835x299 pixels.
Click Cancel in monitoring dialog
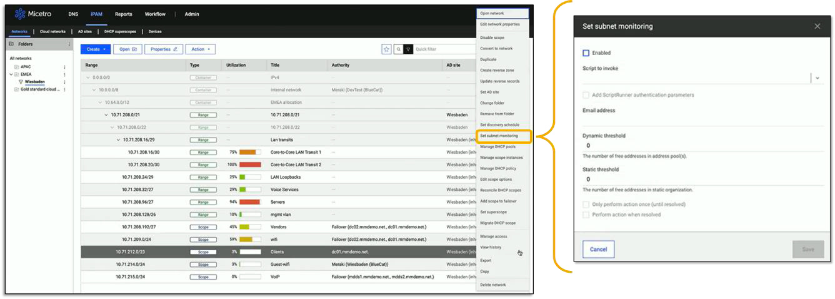pyautogui.click(x=599, y=249)
